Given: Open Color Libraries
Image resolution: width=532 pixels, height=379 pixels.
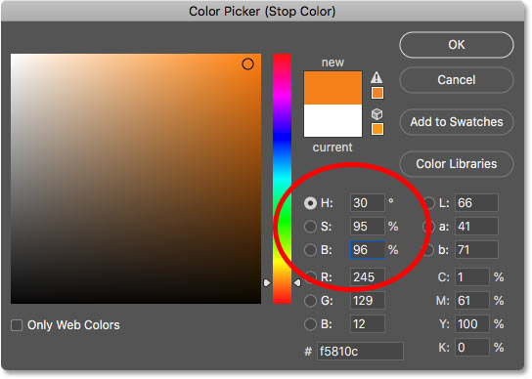Looking at the screenshot, I should point(457,164).
